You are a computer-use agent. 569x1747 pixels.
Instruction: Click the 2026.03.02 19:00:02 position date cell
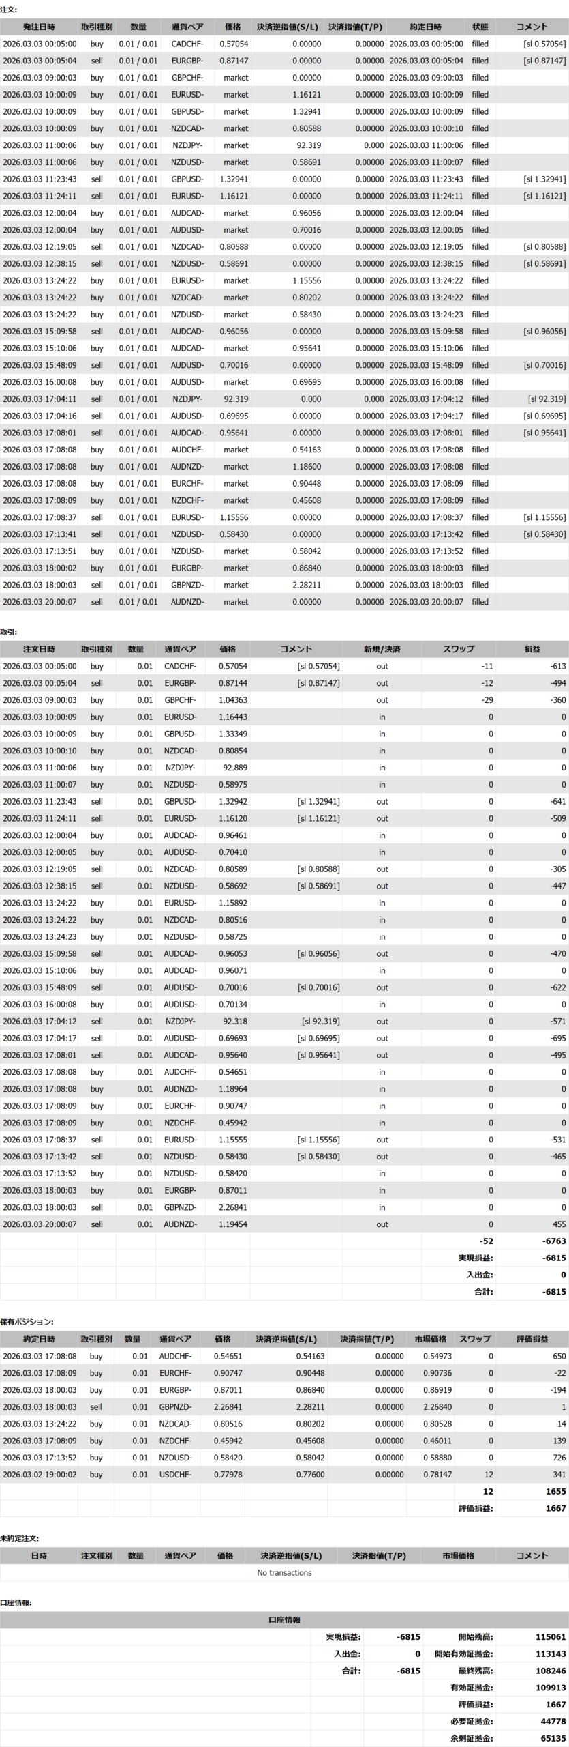click(40, 1474)
